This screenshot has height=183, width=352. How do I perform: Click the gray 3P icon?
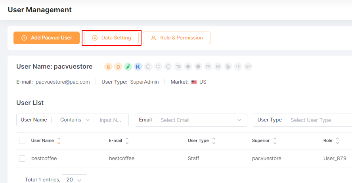pos(248,67)
